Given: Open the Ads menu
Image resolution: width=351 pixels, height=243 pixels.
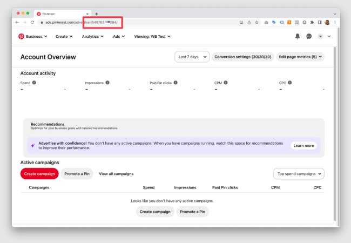Looking at the screenshot, I should coord(119,36).
